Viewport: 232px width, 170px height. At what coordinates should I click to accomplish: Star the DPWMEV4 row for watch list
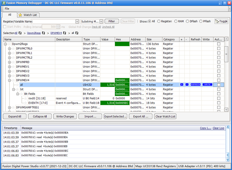tap(13, 80)
